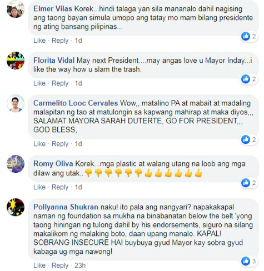Visit the Elmer Vilas name link
Screen dimensions: 264x271
pos(53,9)
